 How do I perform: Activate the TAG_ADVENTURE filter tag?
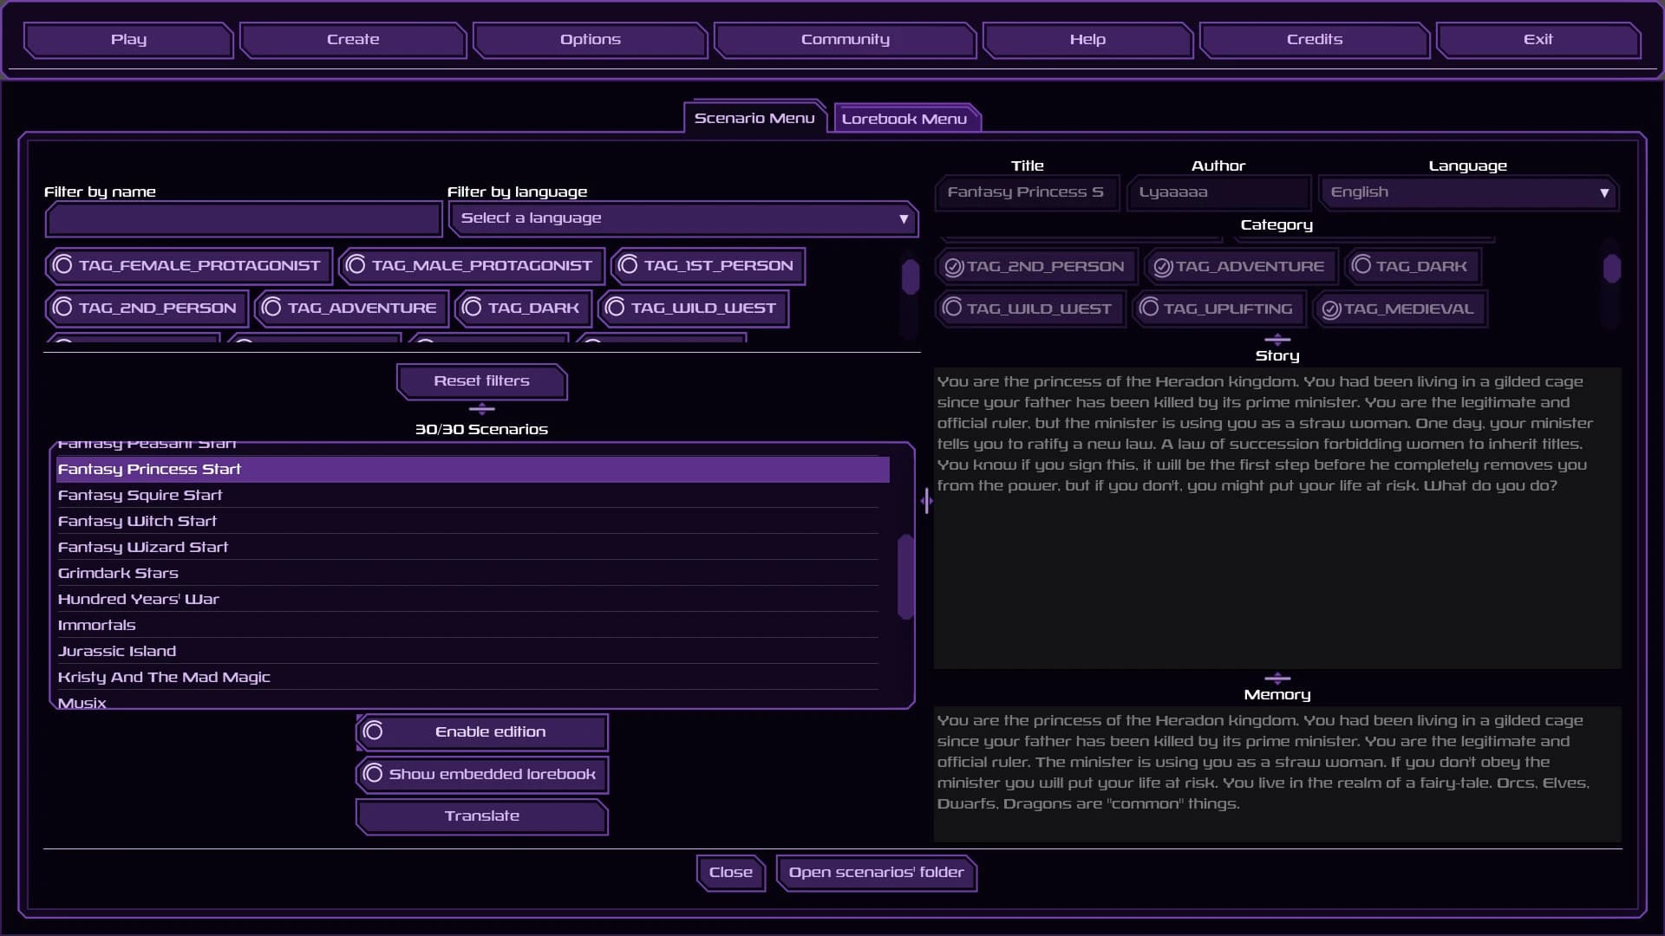click(x=349, y=308)
